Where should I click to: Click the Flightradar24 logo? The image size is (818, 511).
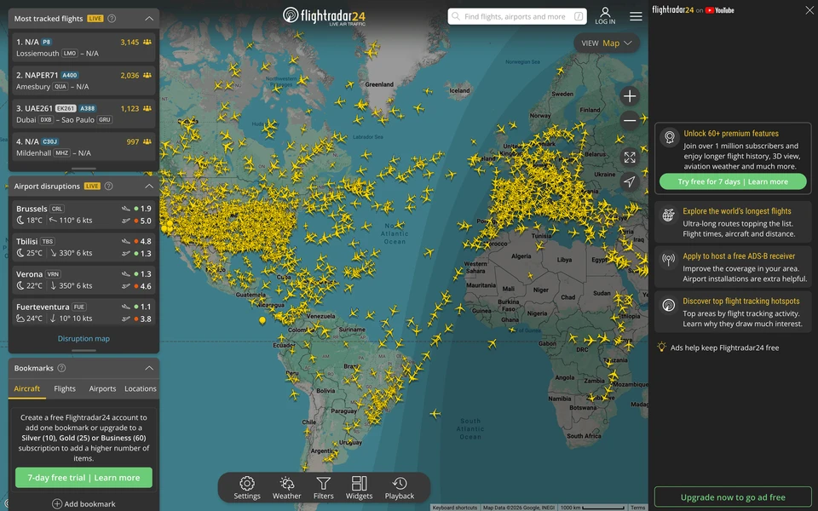[x=324, y=15]
